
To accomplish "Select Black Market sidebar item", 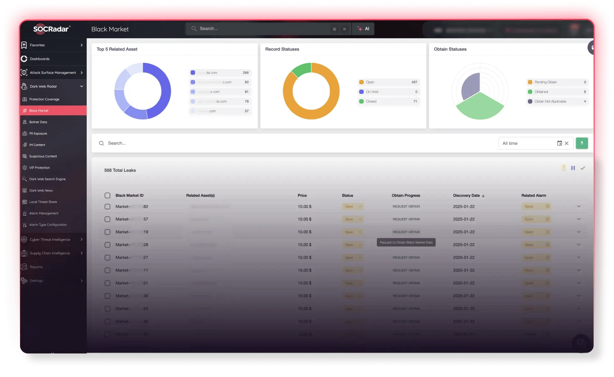I will (53, 110).
